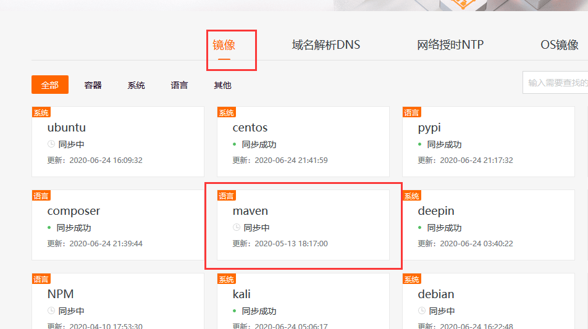This screenshot has height=329, width=588.
Task: Click 同步中 status text on debian
Action: (x=442, y=311)
